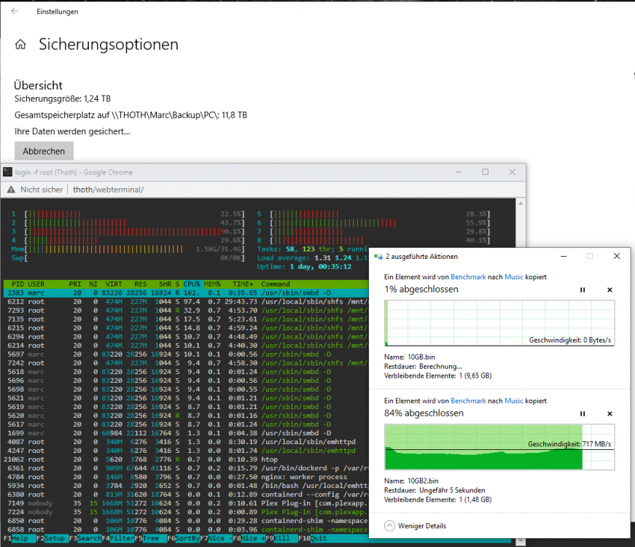Click the Nicht sicher warning icon
The width and height of the screenshot is (635, 547).
(x=12, y=190)
